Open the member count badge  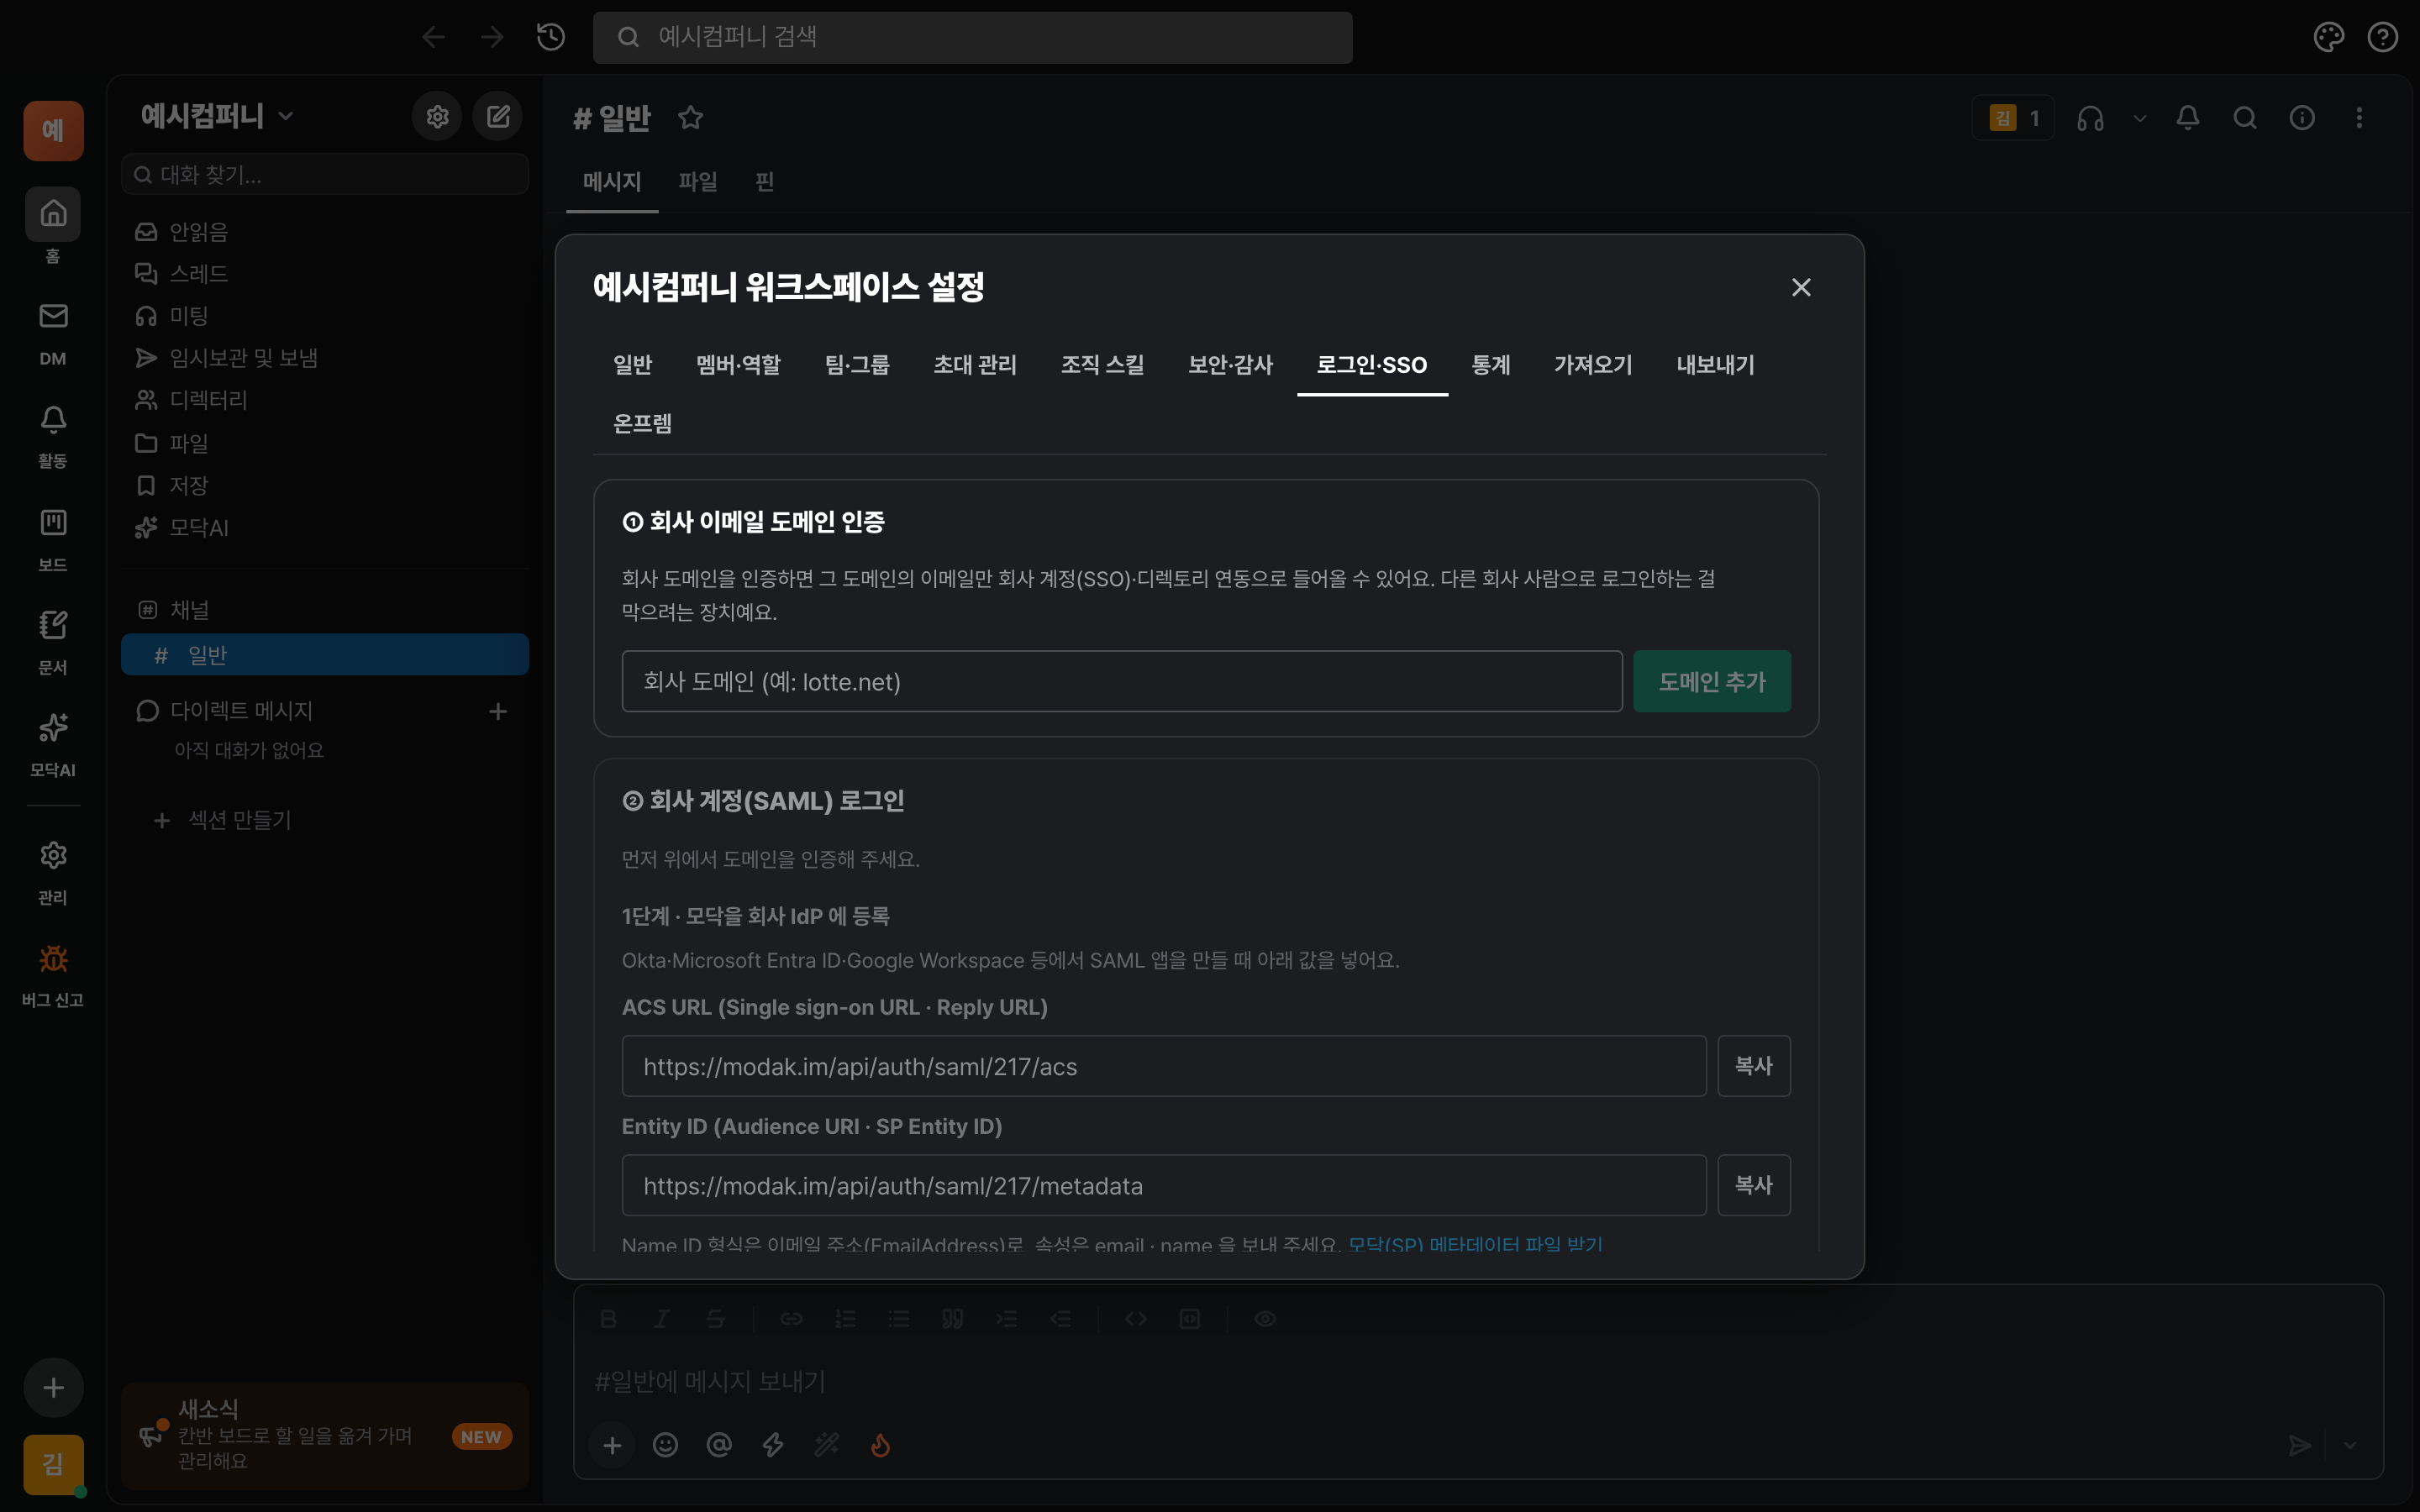[x=2013, y=118]
